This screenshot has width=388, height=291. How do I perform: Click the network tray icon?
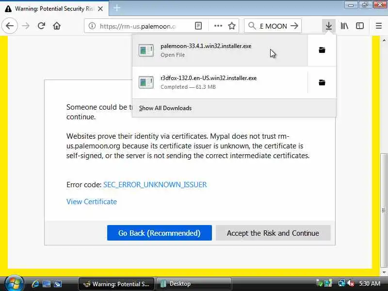pyautogui.click(x=342, y=283)
